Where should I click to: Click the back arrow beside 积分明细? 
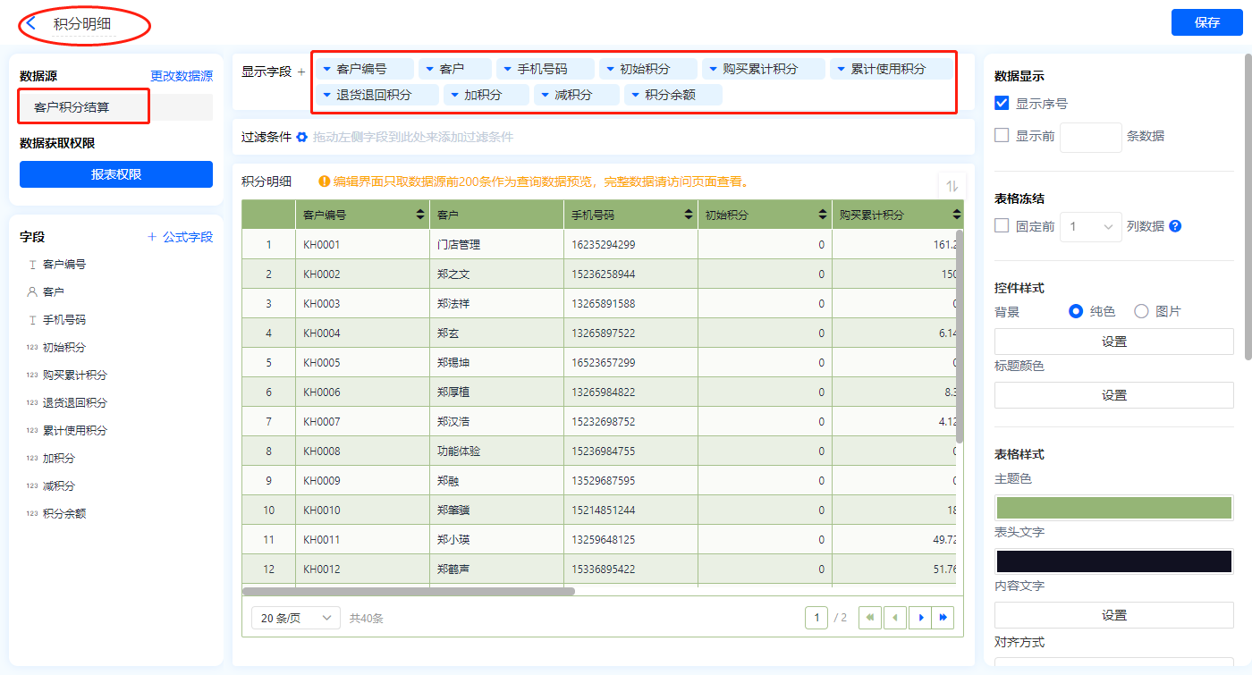(x=31, y=23)
